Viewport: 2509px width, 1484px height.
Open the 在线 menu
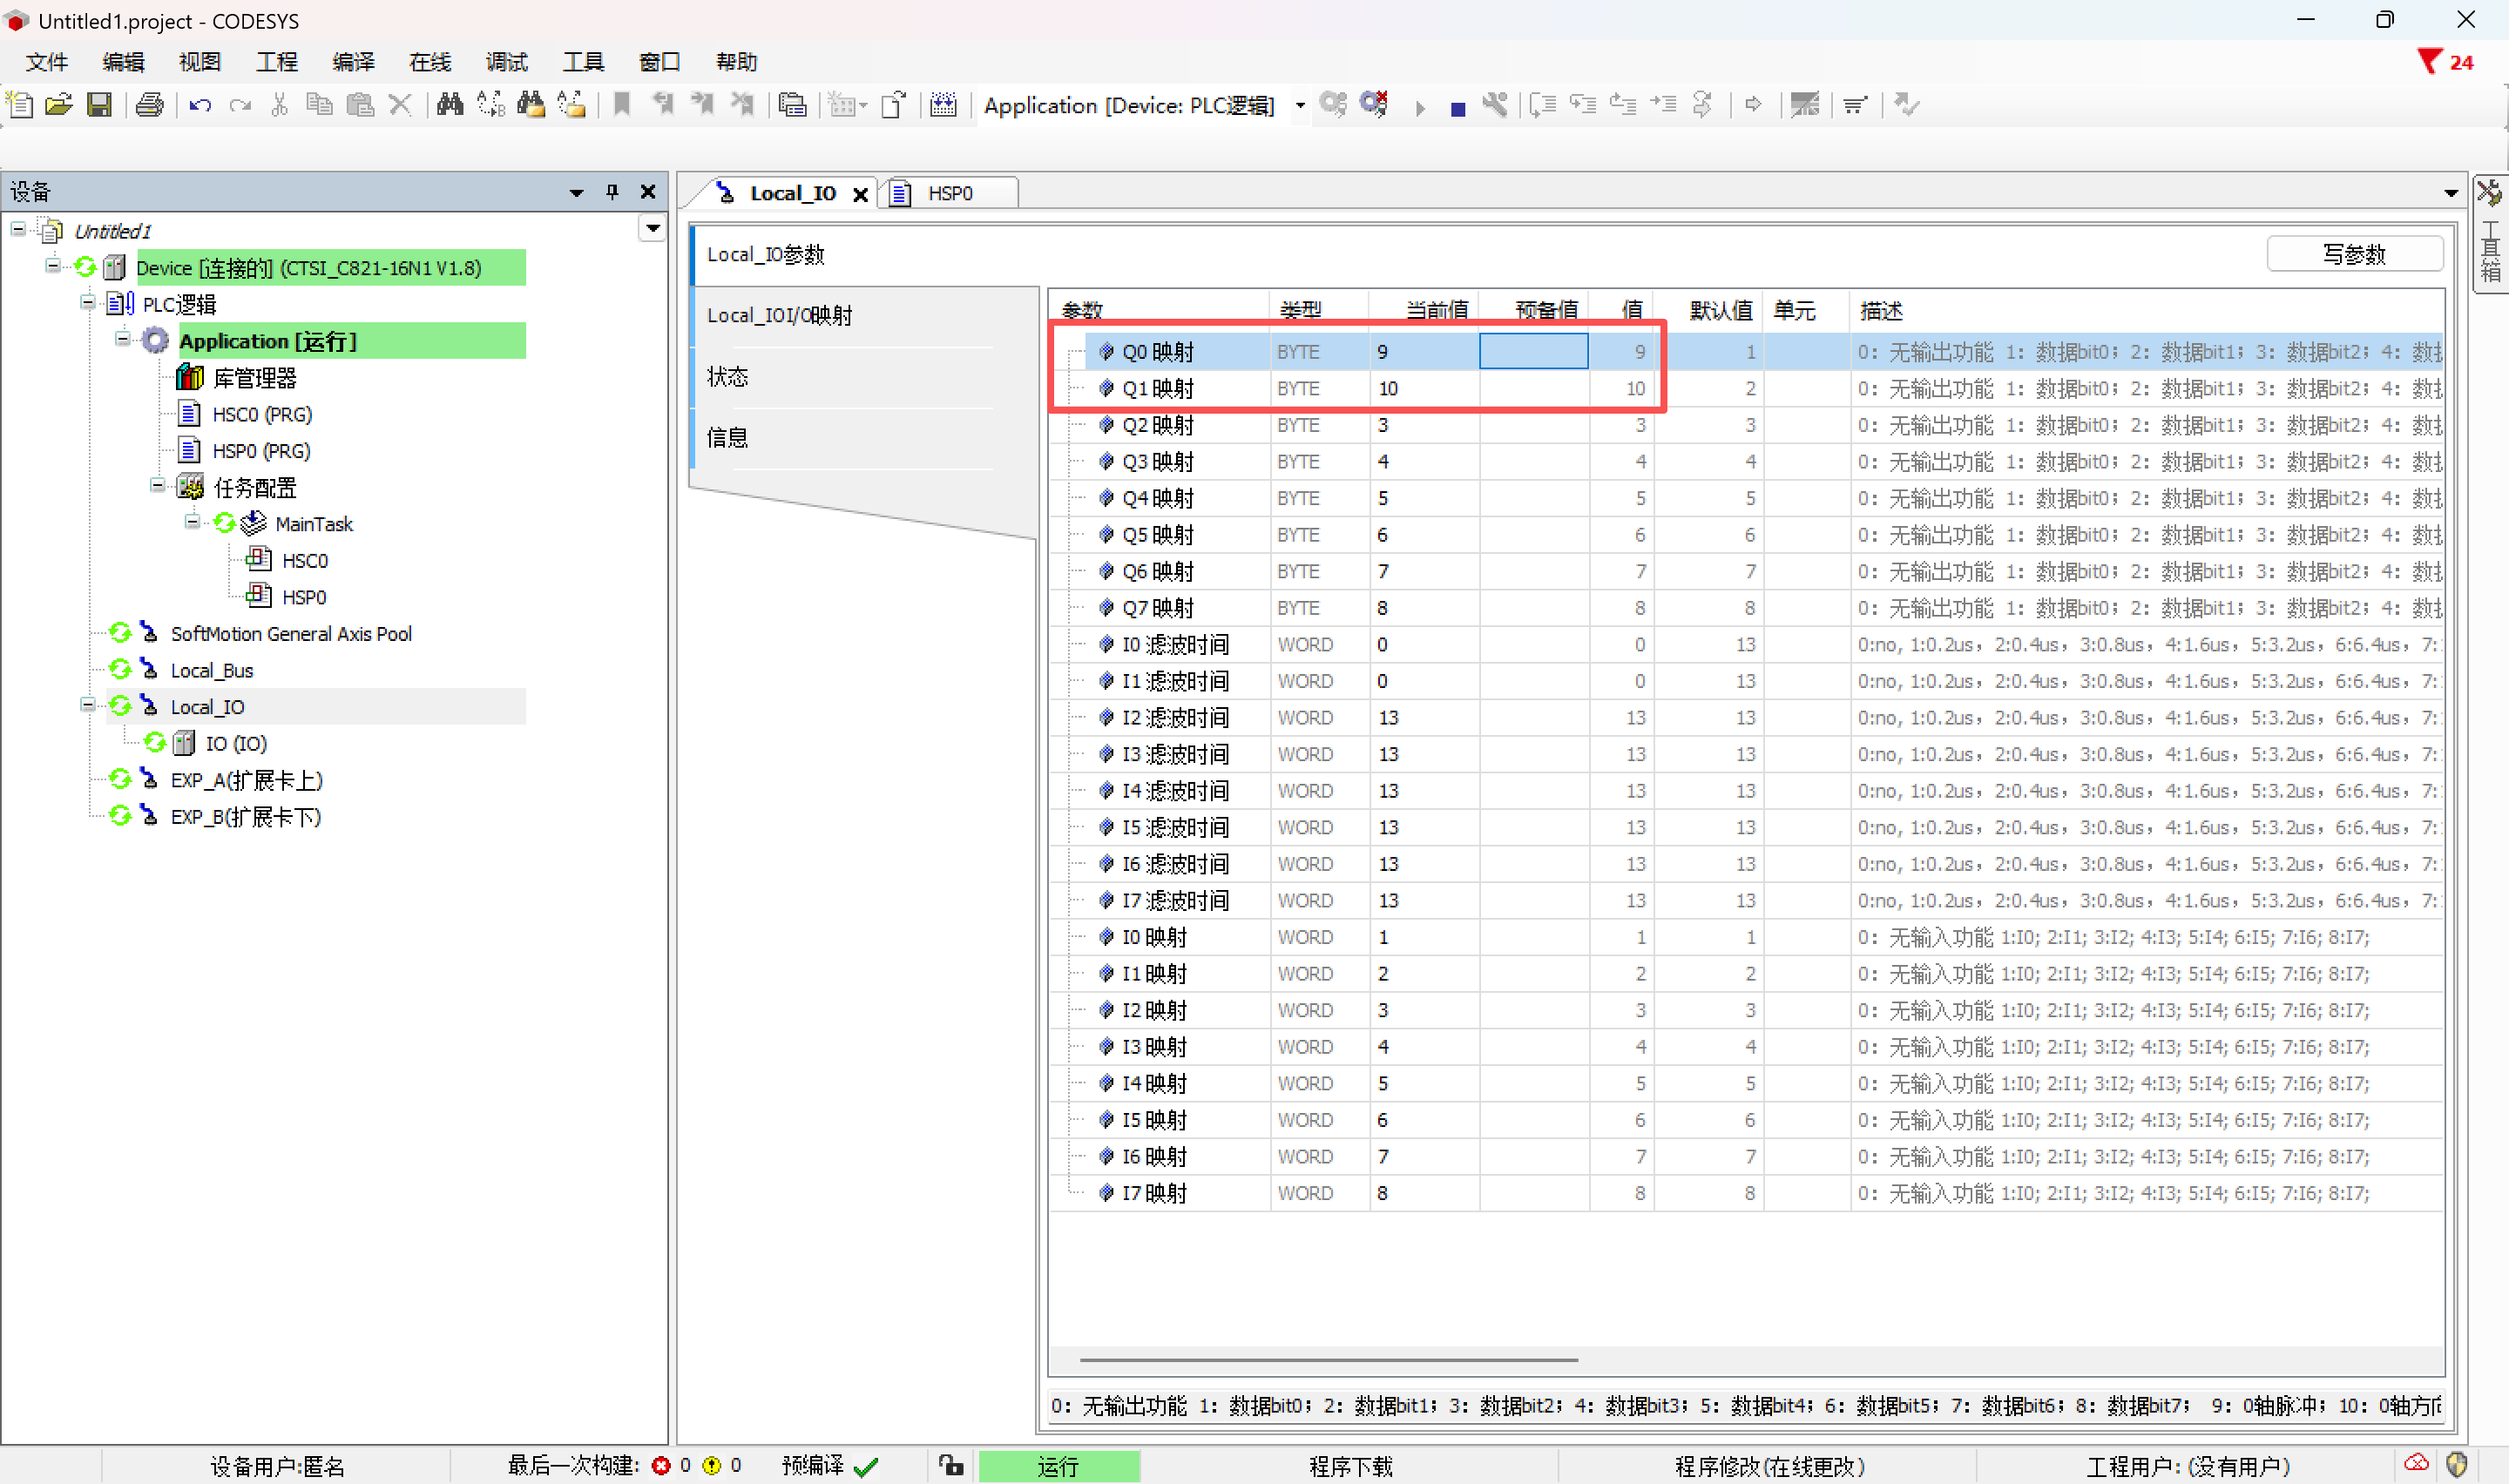click(430, 62)
